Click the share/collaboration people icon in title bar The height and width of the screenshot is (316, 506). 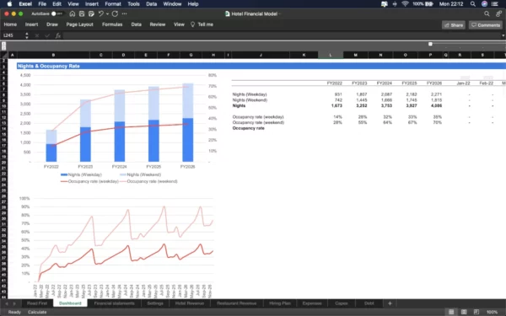(499, 13)
